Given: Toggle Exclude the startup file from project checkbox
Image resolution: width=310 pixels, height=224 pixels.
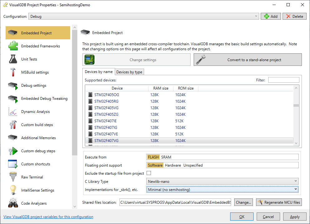Looking at the screenshot, I should [149, 173].
